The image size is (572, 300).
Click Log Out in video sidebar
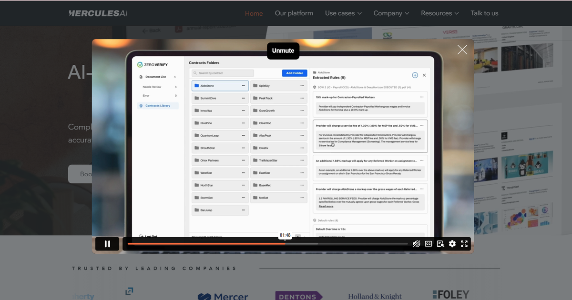click(x=148, y=236)
